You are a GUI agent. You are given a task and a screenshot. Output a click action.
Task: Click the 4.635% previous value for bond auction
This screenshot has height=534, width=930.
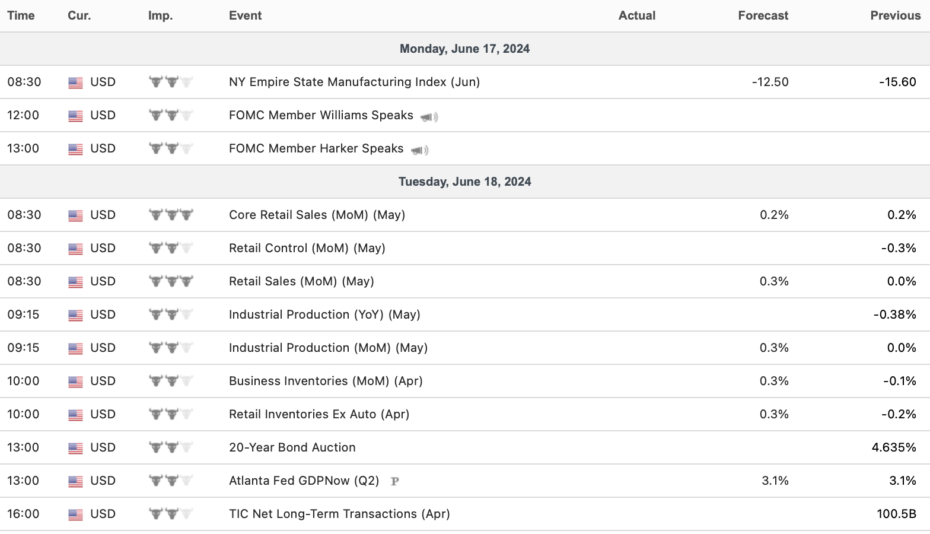893,447
